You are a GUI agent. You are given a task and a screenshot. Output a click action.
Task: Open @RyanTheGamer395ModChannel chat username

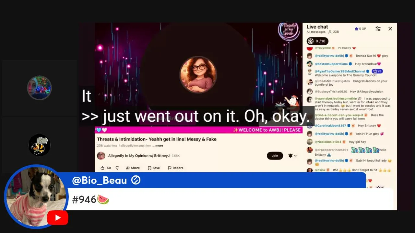(x=340, y=72)
